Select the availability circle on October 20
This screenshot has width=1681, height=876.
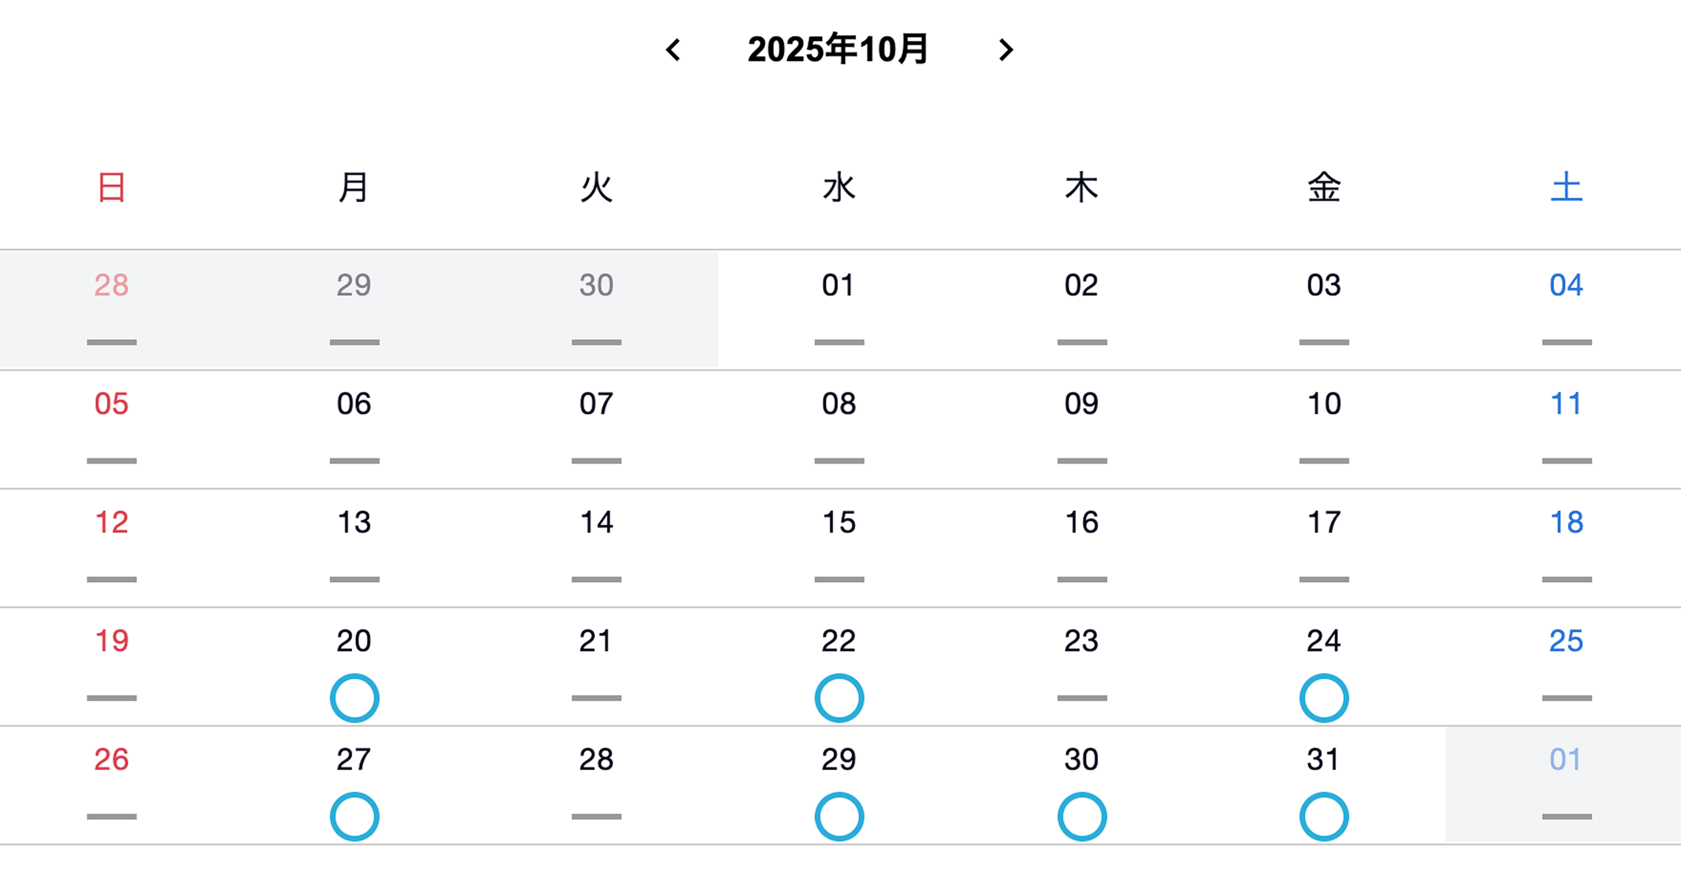coord(354,698)
